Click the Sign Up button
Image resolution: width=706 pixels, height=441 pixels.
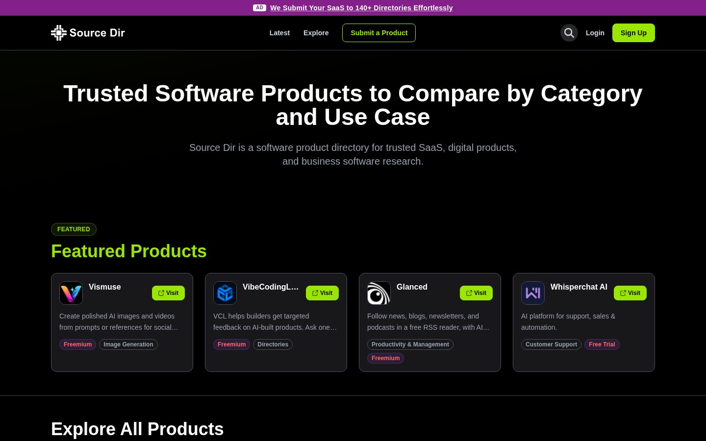click(633, 33)
